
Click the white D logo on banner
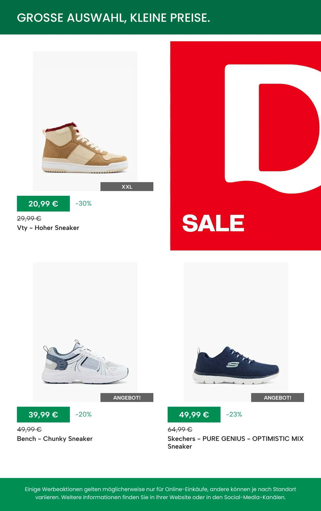(x=273, y=129)
